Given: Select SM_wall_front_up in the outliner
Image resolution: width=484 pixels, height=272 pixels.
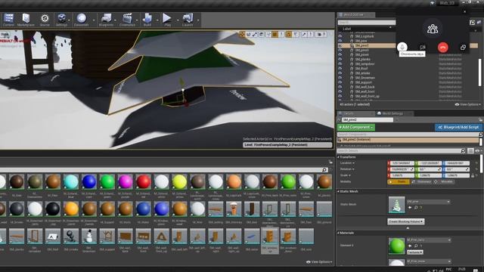Looking at the screenshot, I should (x=367, y=96).
